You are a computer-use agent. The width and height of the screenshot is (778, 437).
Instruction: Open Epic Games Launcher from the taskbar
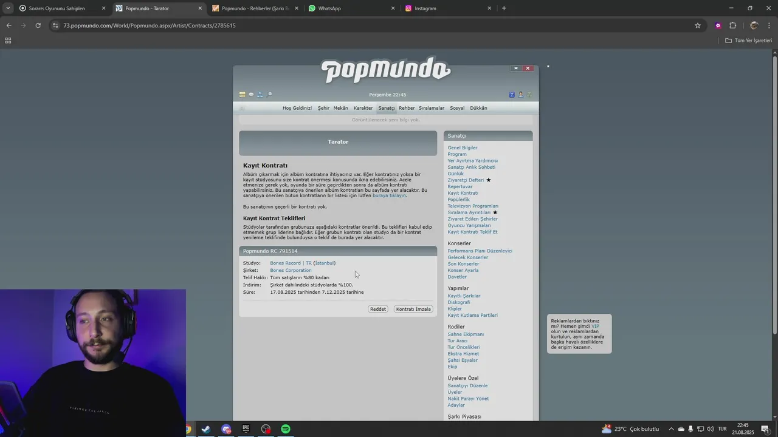(x=246, y=429)
